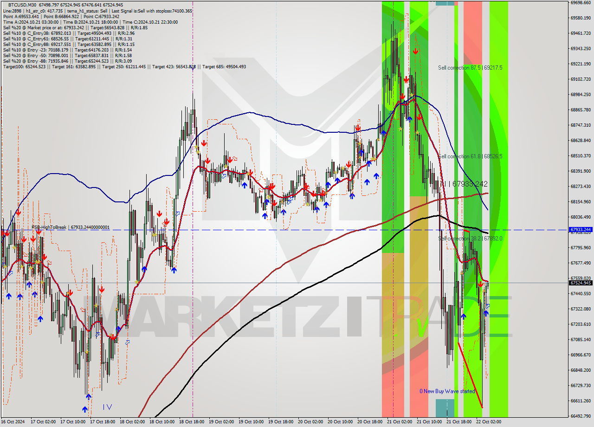Click 'Sell correction 61.8 | 68526.5' label
This screenshot has width=594, height=427.
click(x=470, y=156)
